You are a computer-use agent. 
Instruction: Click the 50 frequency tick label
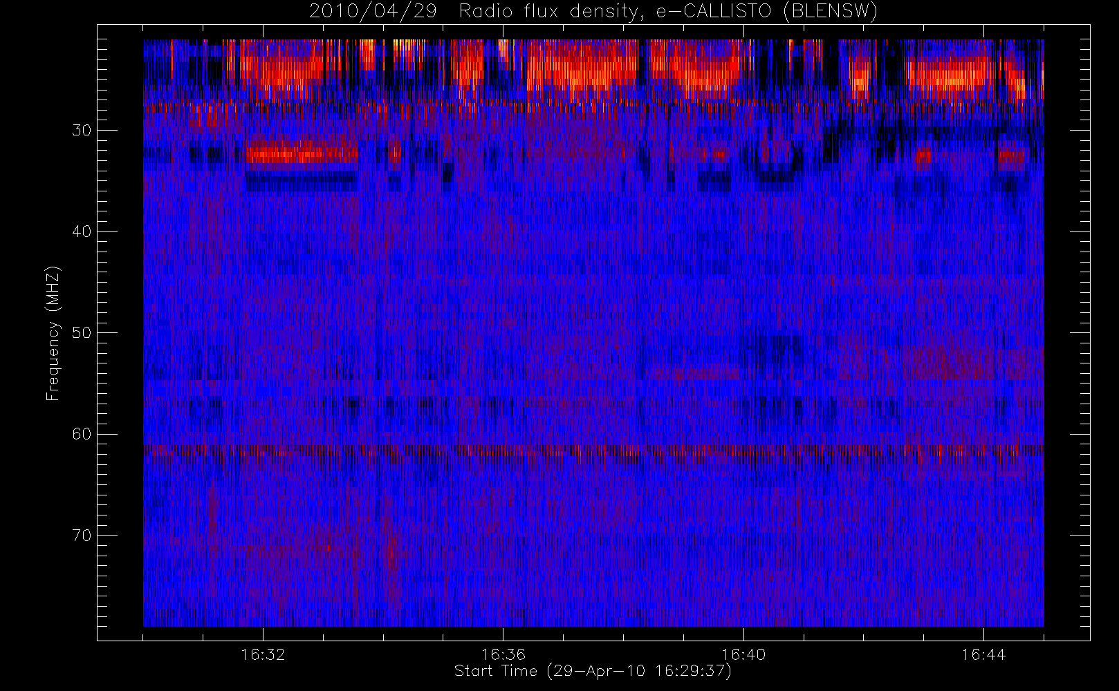[x=82, y=333]
